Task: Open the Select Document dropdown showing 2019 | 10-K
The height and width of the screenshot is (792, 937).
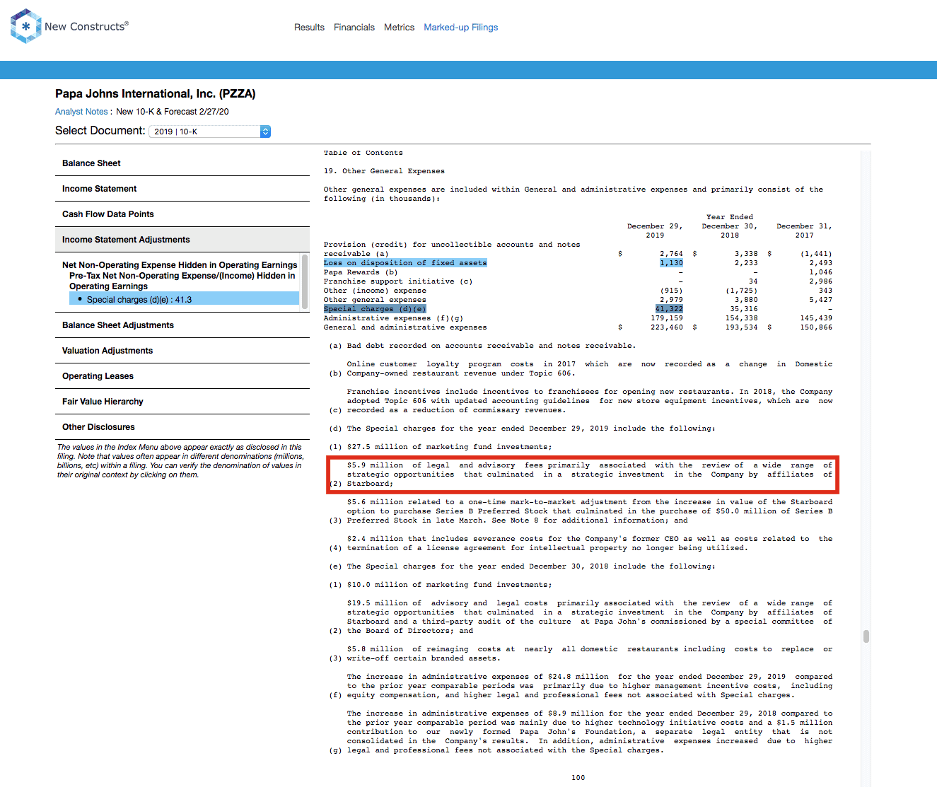Action: pyautogui.click(x=209, y=132)
